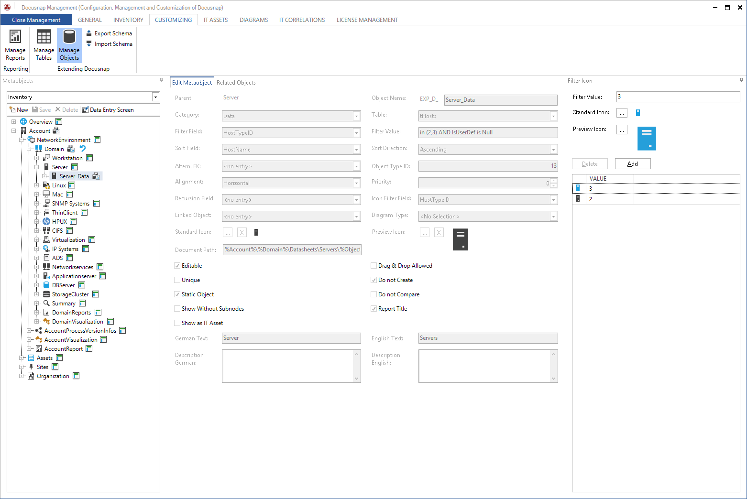The width and height of the screenshot is (747, 499).
Task: Open Sort Field dropdown
Action: [x=356, y=150]
